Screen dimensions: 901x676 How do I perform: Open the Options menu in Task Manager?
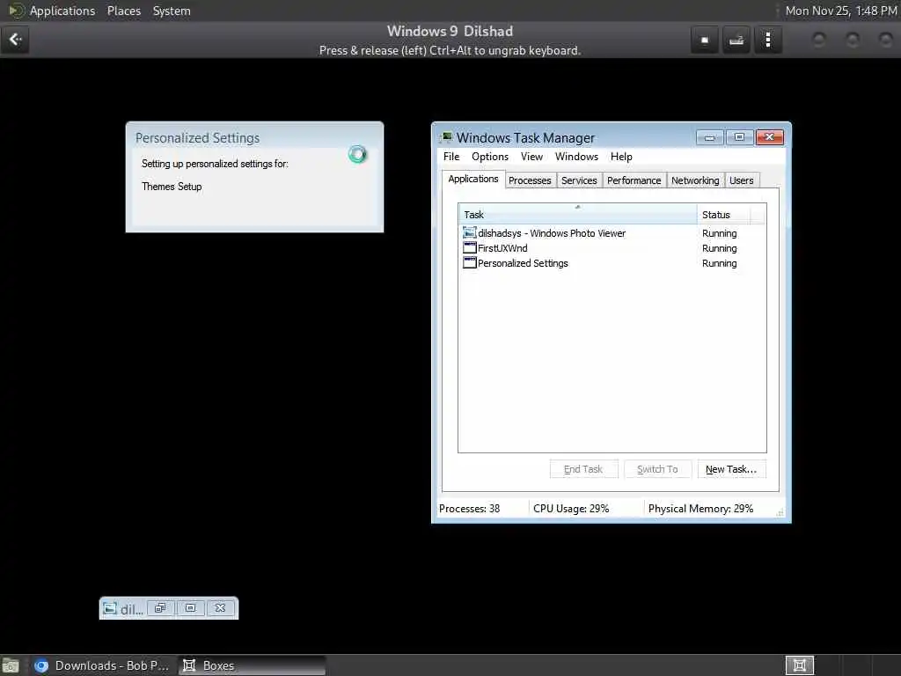coord(489,157)
